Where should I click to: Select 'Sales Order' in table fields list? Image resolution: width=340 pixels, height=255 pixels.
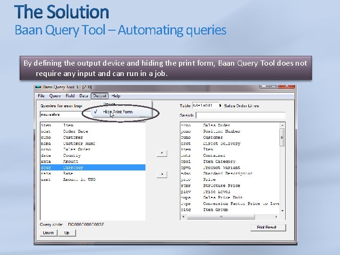230,125
